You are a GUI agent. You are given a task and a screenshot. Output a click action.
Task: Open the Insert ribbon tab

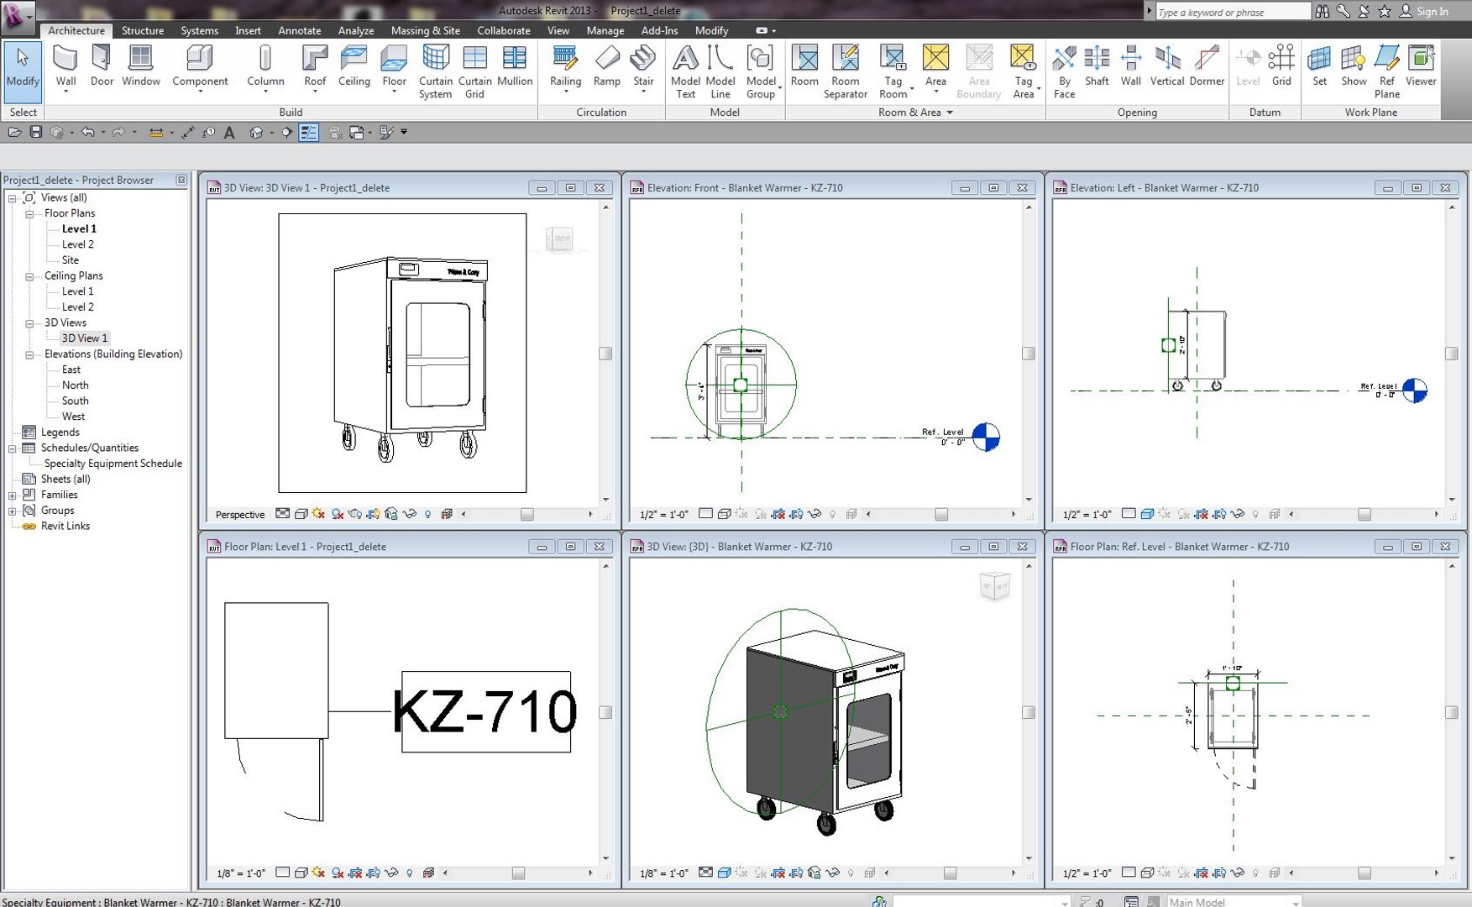(x=248, y=30)
